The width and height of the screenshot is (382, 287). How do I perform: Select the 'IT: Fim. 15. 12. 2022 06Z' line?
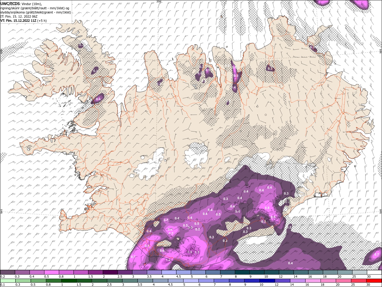pyautogui.click(x=19, y=16)
